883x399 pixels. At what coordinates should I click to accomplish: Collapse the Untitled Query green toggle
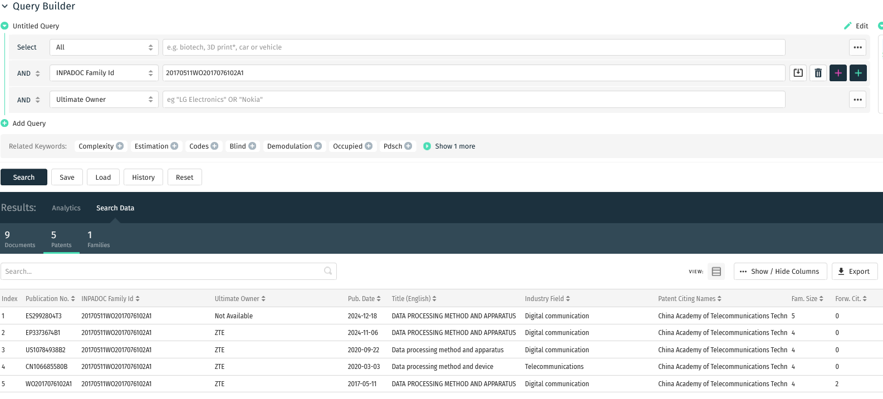point(4,26)
